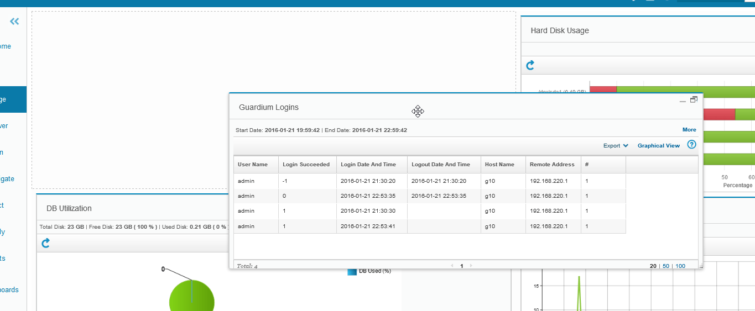Sort table by Remote Address header
The image size is (755, 311).
coord(552,165)
